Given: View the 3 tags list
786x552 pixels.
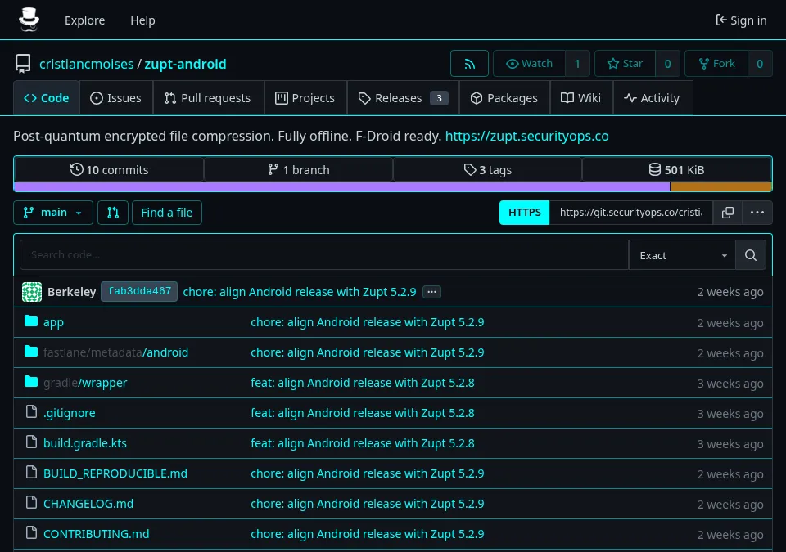Looking at the screenshot, I should [x=488, y=170].
